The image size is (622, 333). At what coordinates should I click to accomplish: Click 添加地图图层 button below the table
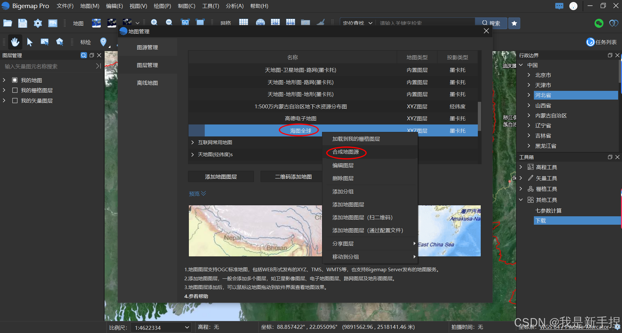pos(221,177)
